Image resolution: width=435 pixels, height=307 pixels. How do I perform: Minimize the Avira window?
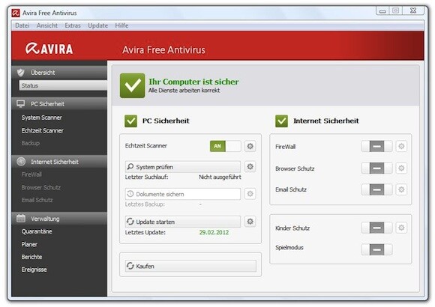point(382,10)
